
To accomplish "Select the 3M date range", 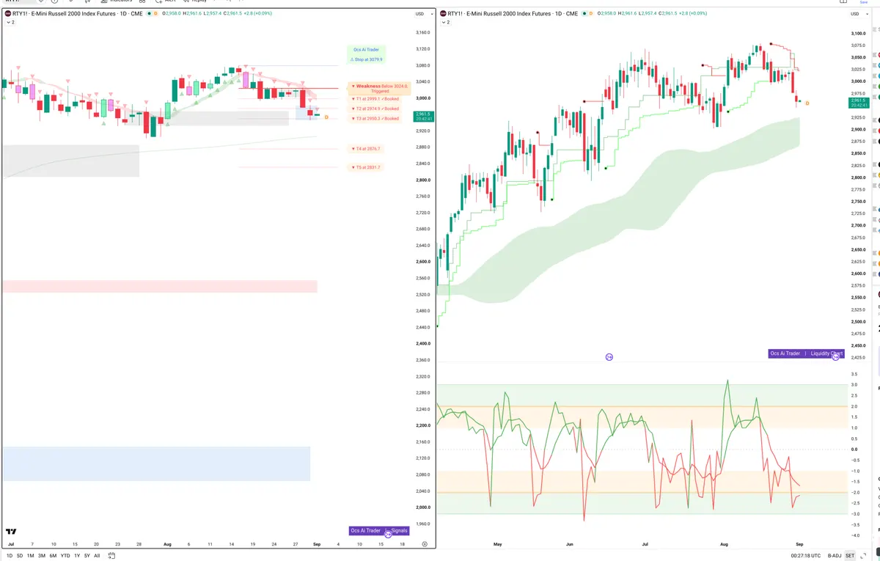I will coord(41,556).
